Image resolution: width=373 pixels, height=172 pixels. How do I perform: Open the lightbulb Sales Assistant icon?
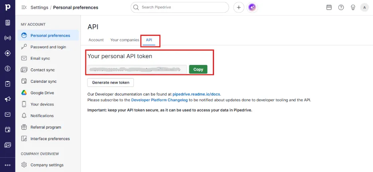[x=353, y=7]
